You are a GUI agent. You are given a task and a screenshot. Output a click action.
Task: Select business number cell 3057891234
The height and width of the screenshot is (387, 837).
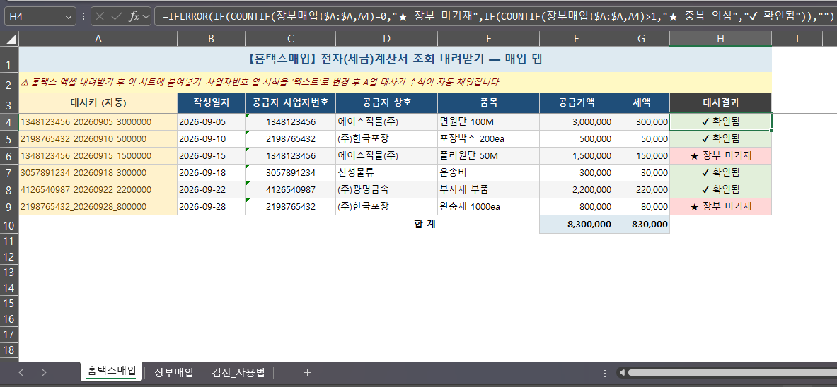[x=290, y=173]
